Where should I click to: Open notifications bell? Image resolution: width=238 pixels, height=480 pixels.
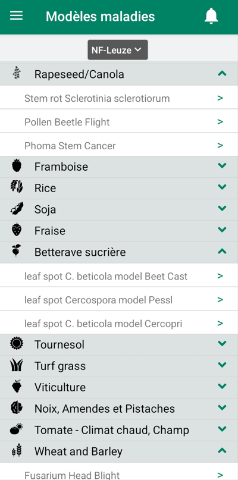point(211,16)
